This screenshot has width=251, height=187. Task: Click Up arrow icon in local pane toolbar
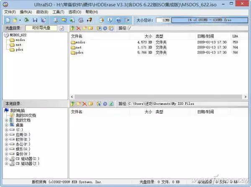click(x=72, y=104)
